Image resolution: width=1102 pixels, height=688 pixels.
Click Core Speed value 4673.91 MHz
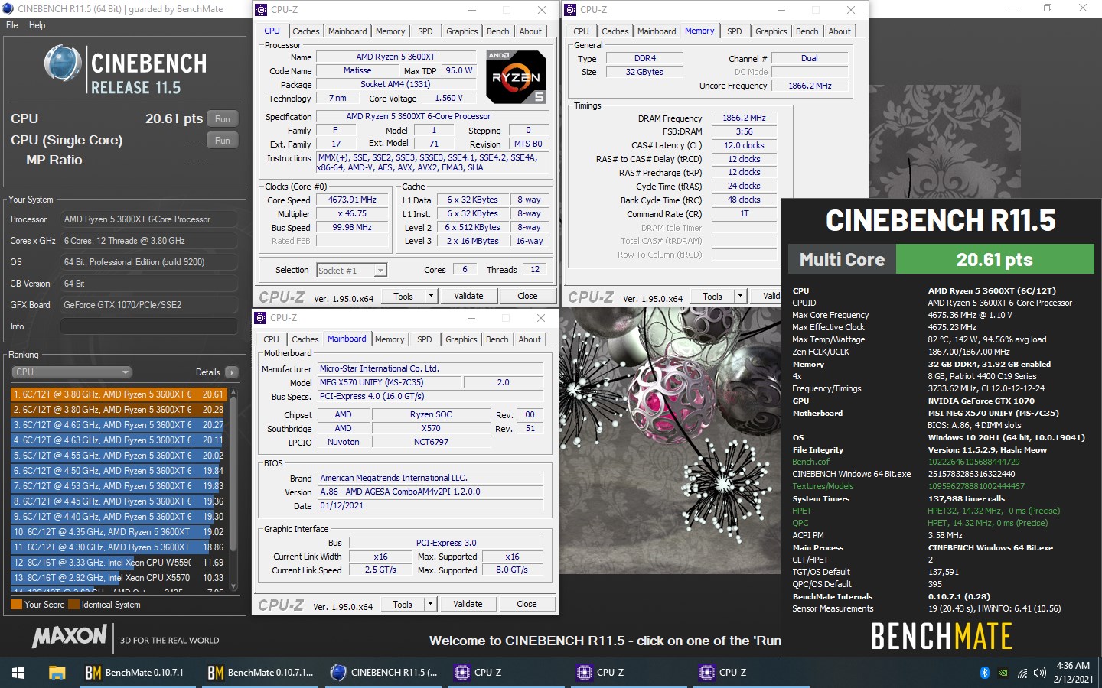(x=352, y=200)
